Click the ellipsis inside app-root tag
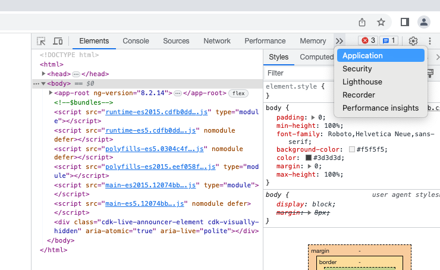This screenshot has width=440, height=270. 178,93
